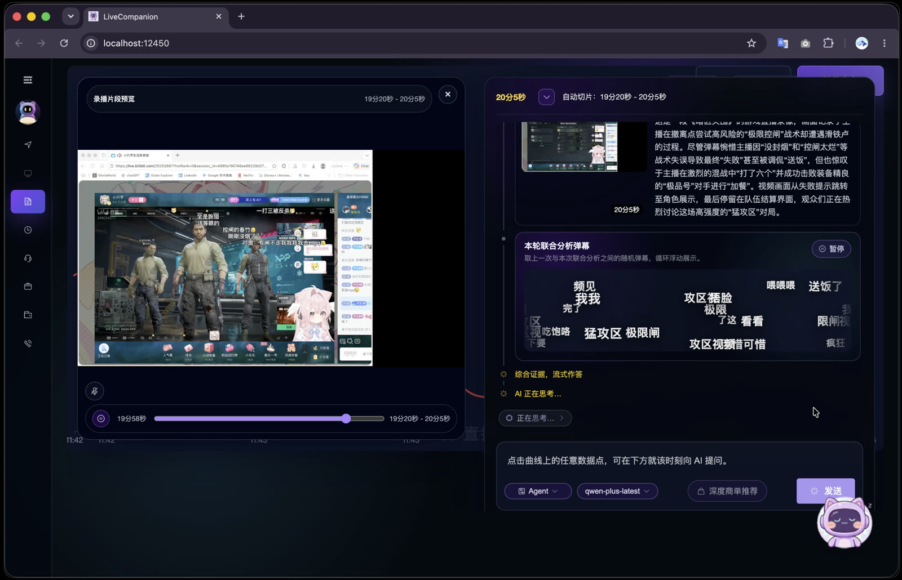Send the question with 发送
This screenshot has height=580, width=902.
tap(825, 491)
